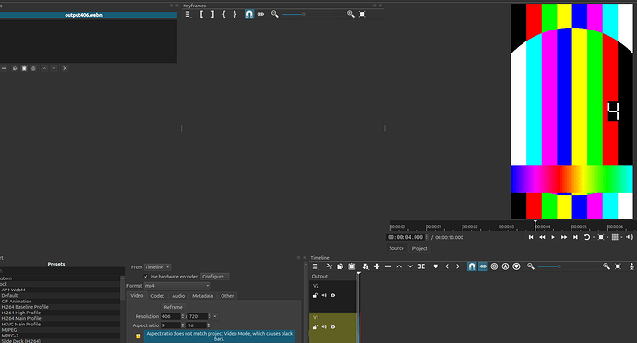Record audio microphone icon in Timeline
637x343 pixels.
click(631, 266)
